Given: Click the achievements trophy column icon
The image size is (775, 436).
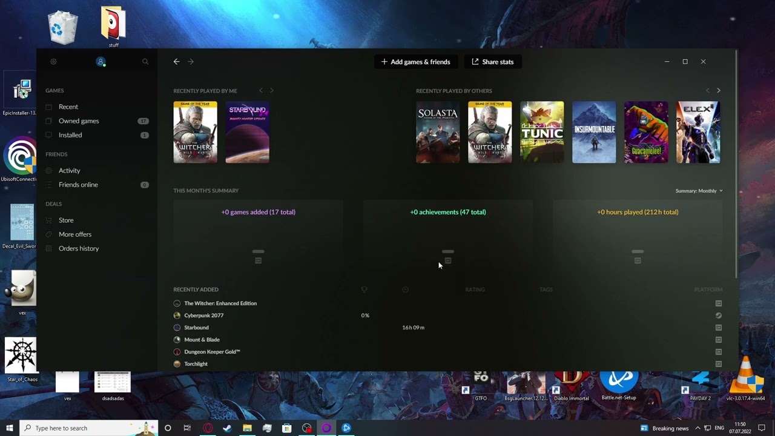Looking at the screenshot, I should coord(364,289).
